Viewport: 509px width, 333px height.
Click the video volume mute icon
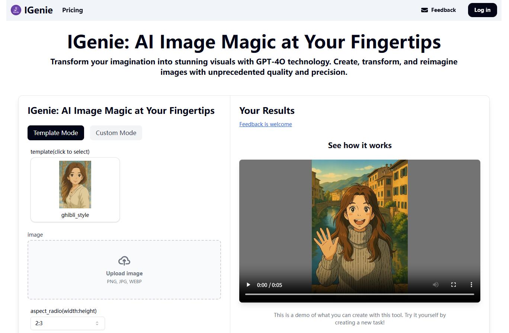[436, 285]
